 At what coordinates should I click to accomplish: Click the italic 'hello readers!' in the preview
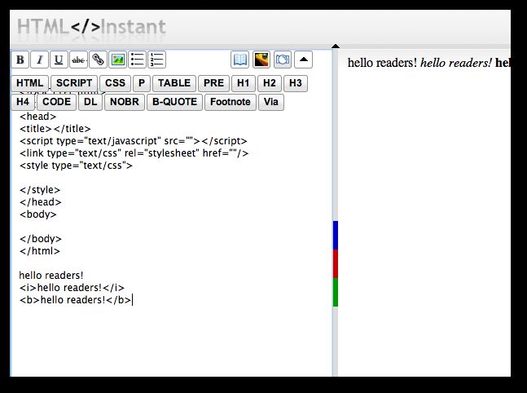coord(456,63)
